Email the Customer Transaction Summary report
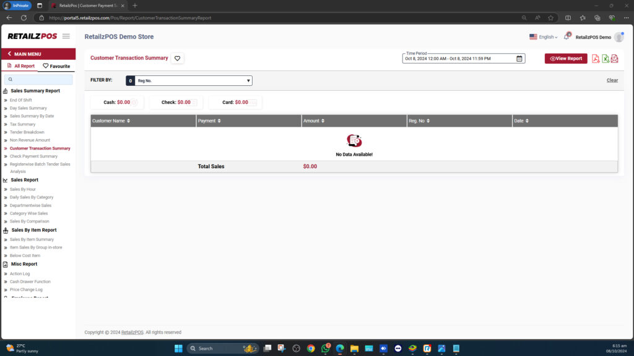The height and width of the screenshot is (356, 634). [x=614, y=58]
